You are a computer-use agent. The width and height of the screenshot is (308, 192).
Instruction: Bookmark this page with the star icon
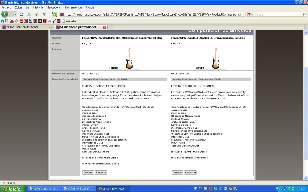pos(239,14)
